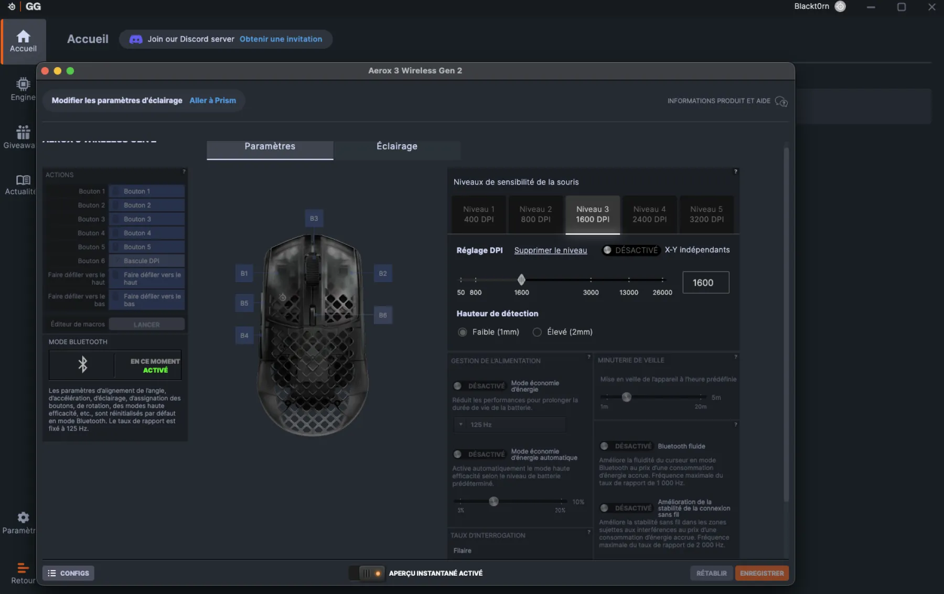Screen dimensions: 944x594
Task: Open the 125 Hz polling rate dropdown
Action: point(510,425)
